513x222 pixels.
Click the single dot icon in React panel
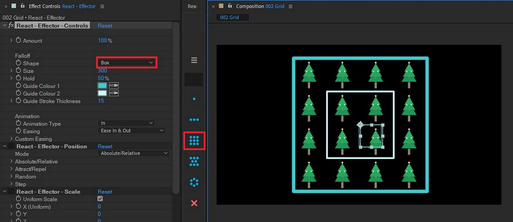point(194,99)
